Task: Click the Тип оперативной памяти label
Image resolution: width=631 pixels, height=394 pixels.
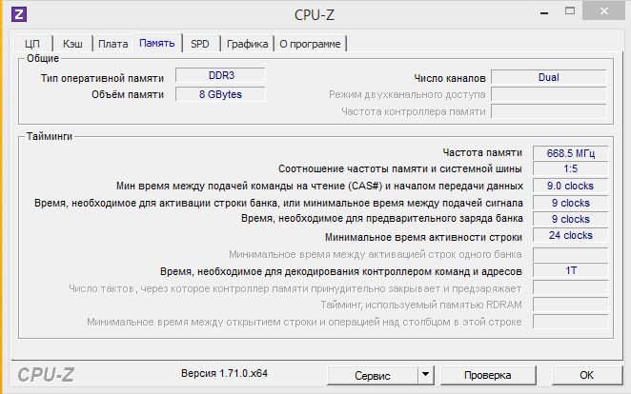Action: coord(102,78)
